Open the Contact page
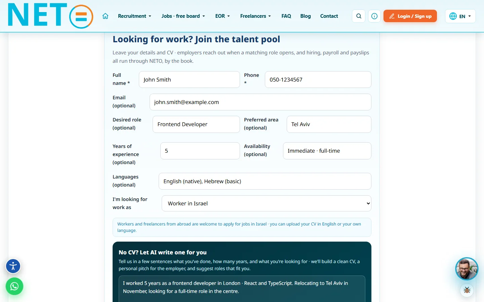 click(329, 16)
